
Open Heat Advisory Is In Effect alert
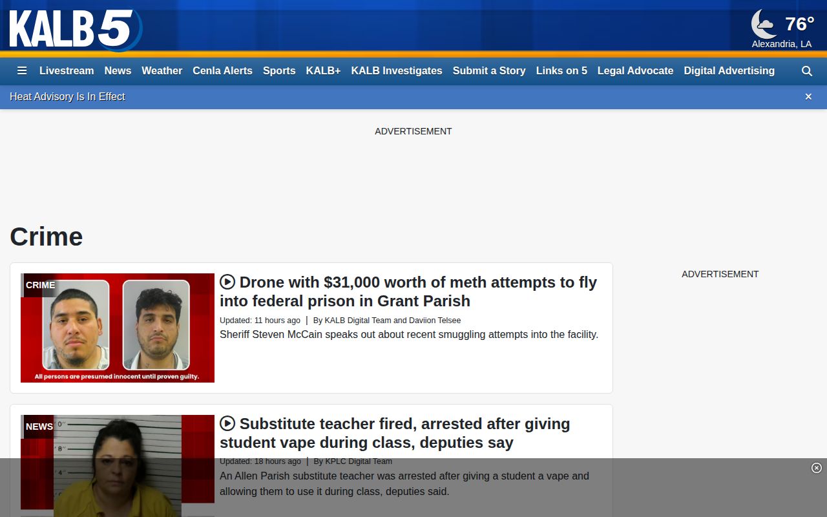pos(67,97)
